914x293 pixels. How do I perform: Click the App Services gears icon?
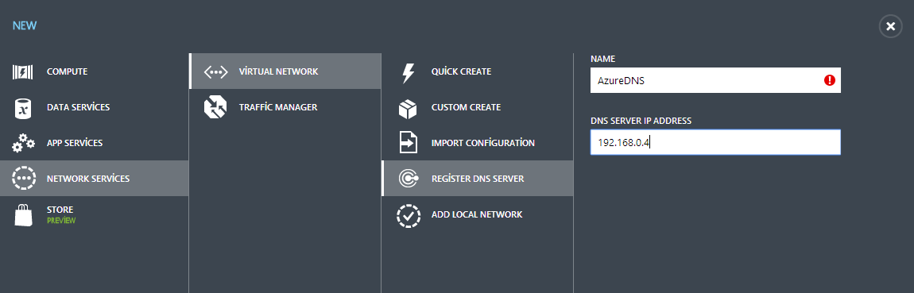[x=23, y=143]
